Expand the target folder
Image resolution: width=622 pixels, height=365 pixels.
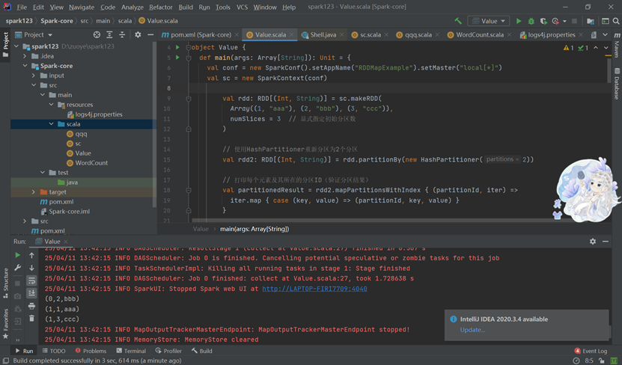point(34,192)
